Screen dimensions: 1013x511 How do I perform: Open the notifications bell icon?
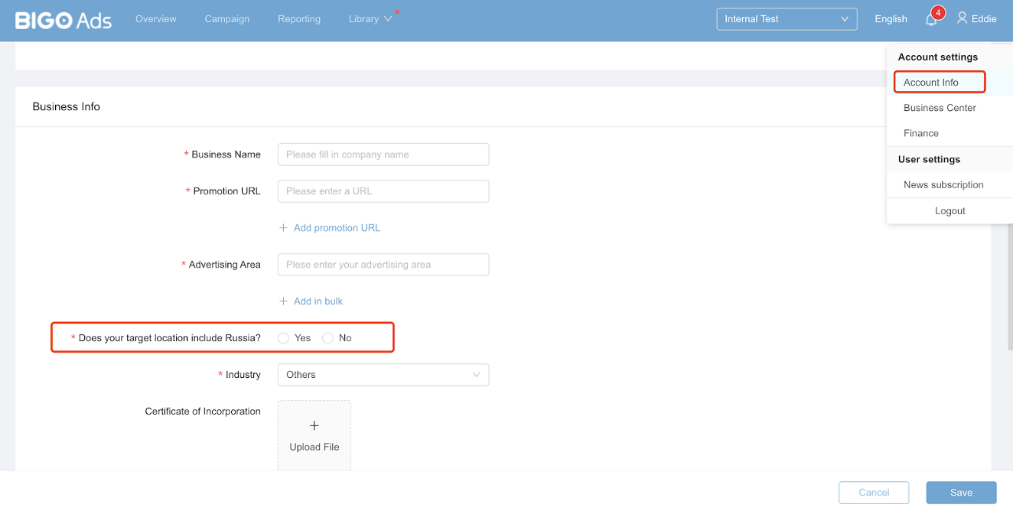931,20
